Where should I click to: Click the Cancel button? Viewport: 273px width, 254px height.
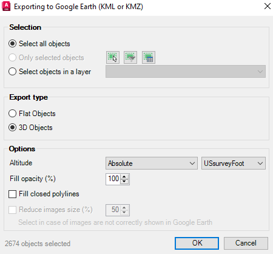coord(246,243)
